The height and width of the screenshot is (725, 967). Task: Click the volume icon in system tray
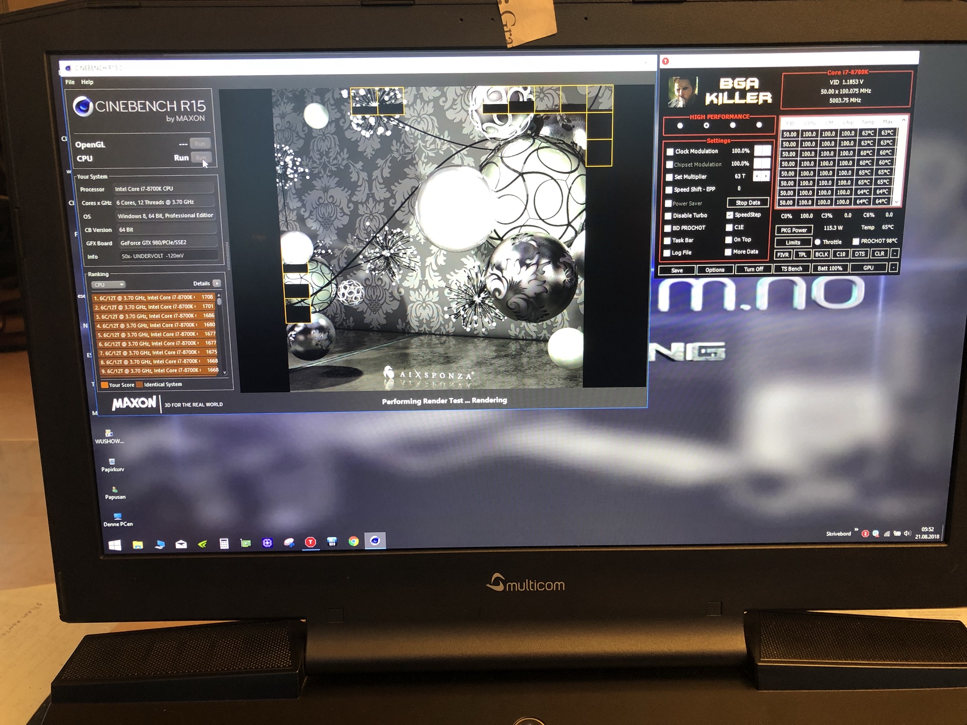pyautogui.click(x=907, y=533)
